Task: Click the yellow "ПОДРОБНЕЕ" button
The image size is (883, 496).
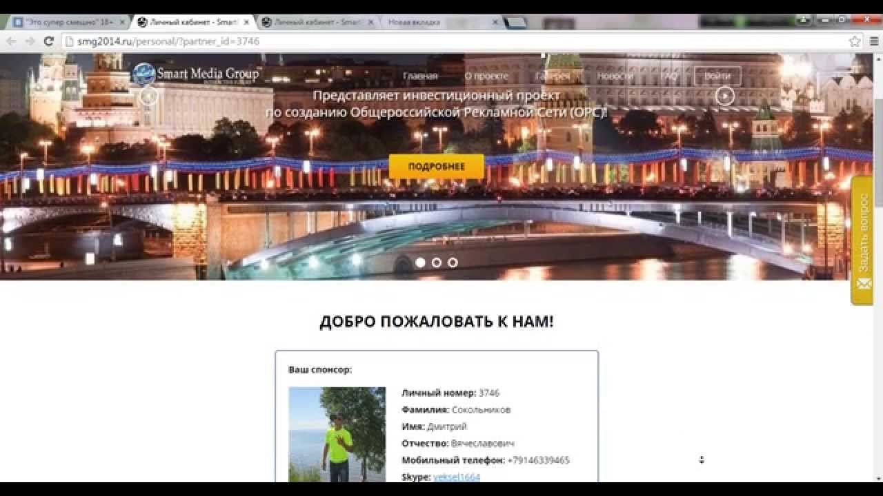Action: [437, 167]
